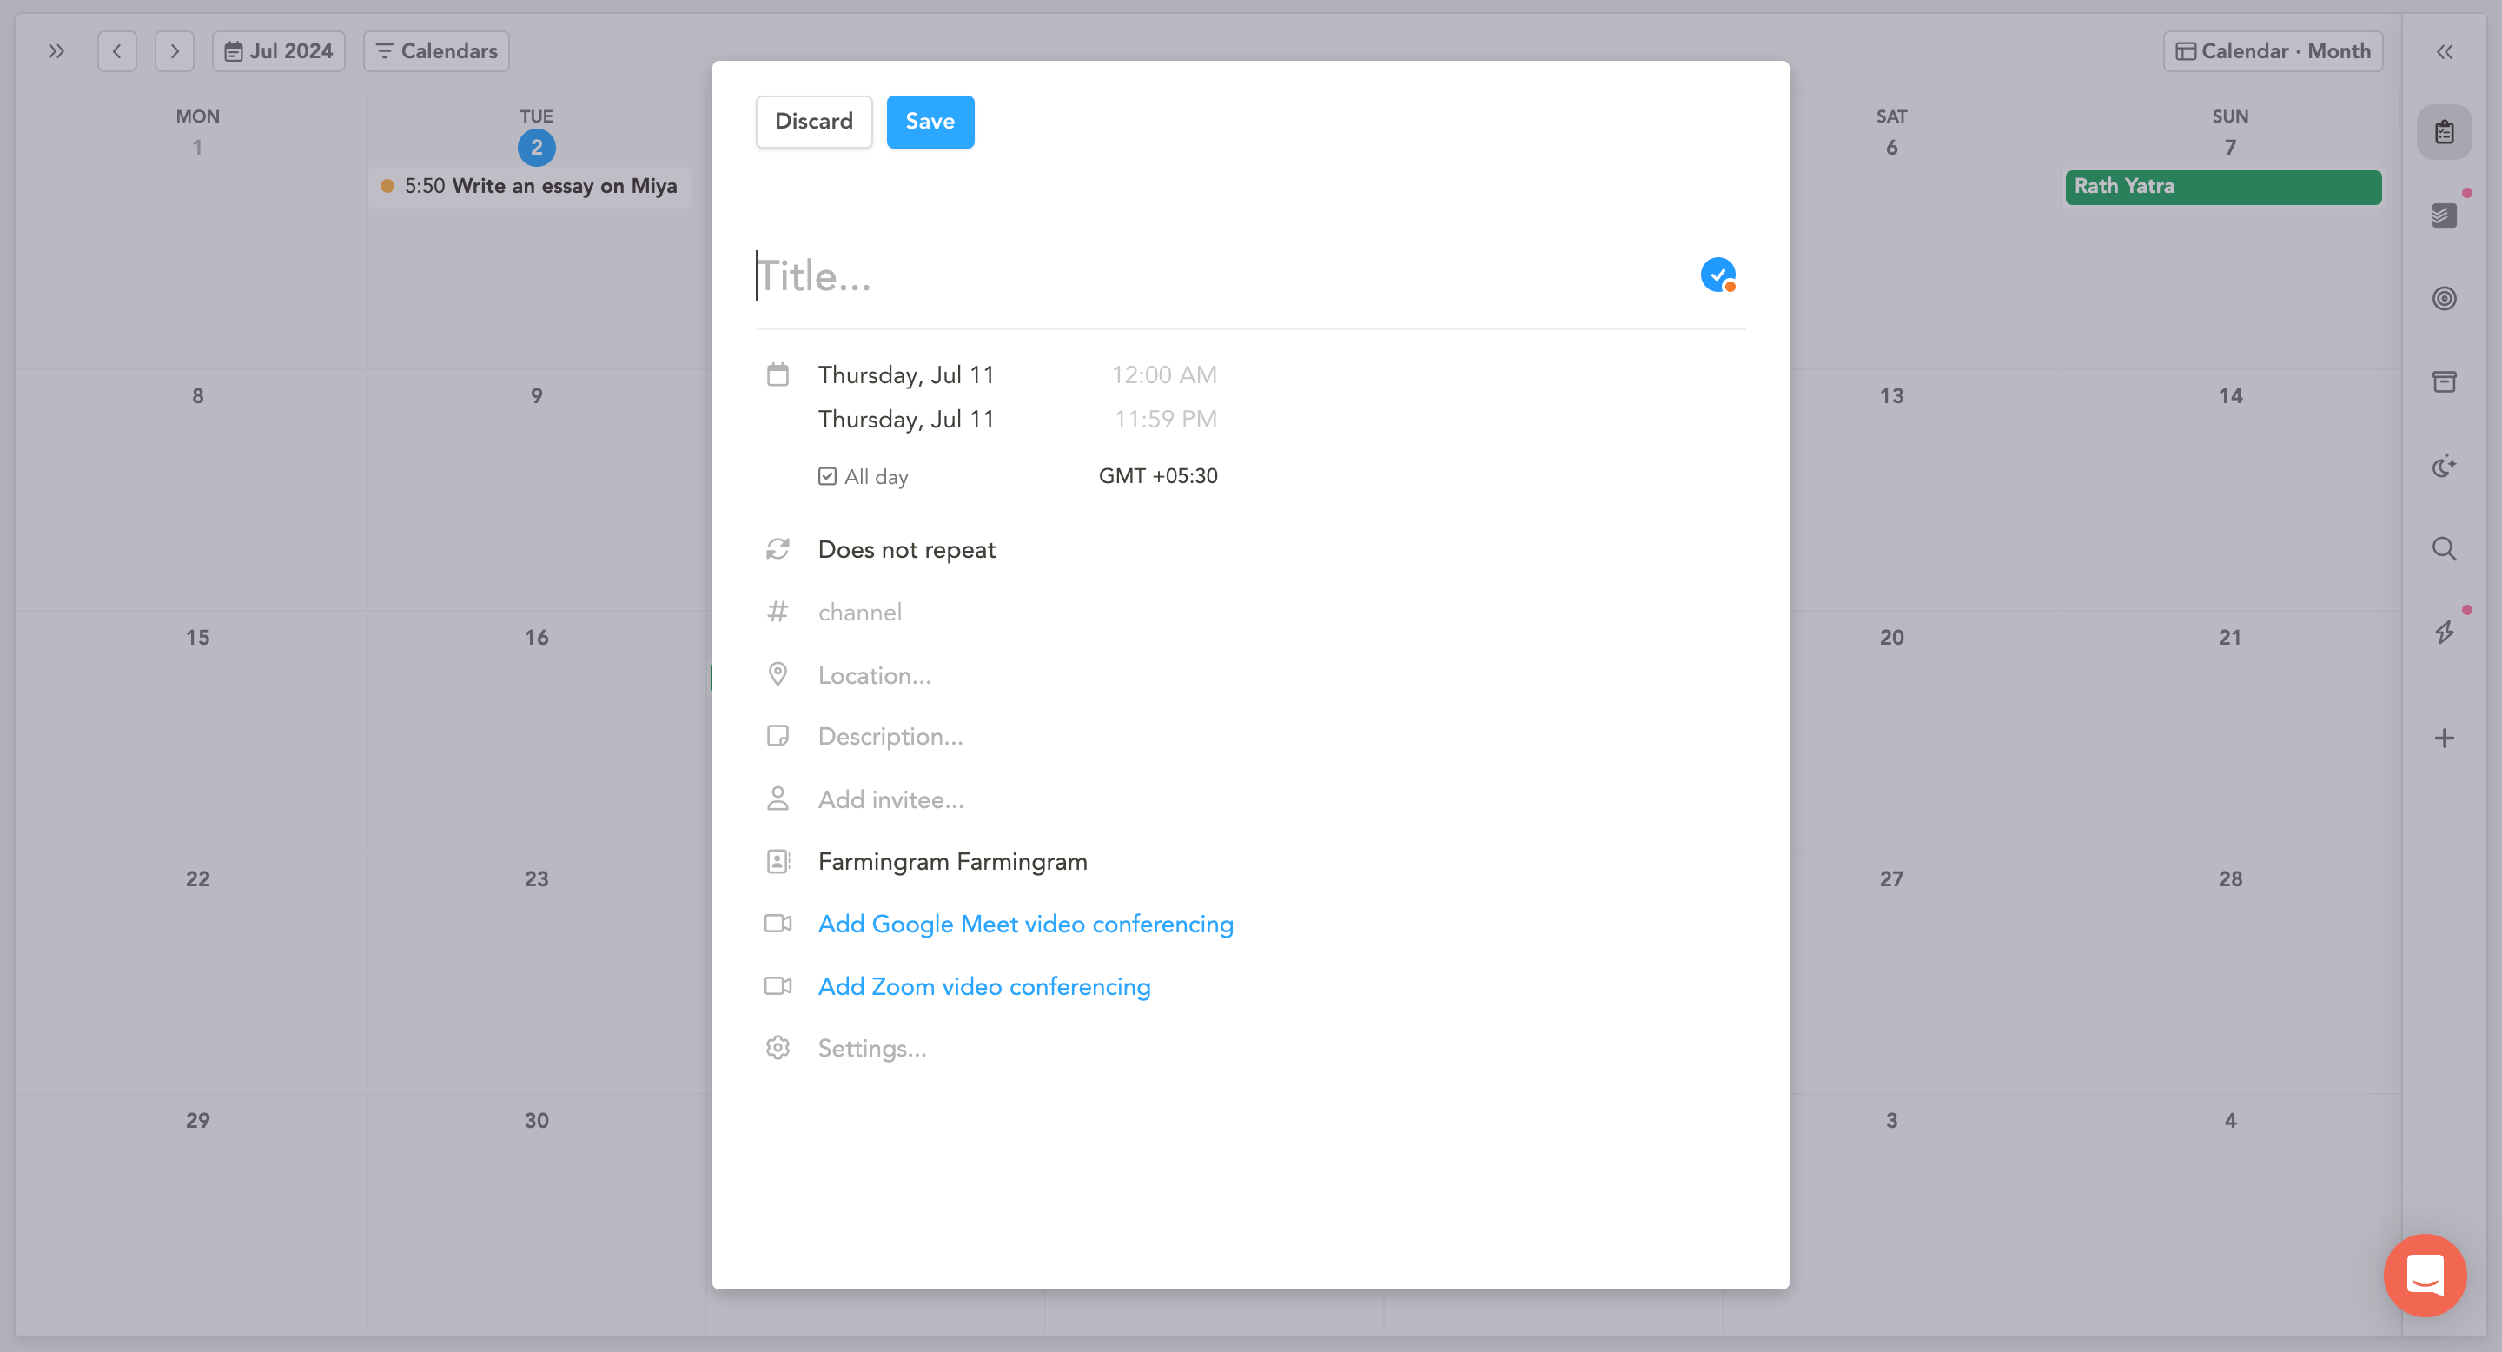The image size is (2502, 1352).
Task: Click the settings gear icon
Action: tap(778, 1048)
